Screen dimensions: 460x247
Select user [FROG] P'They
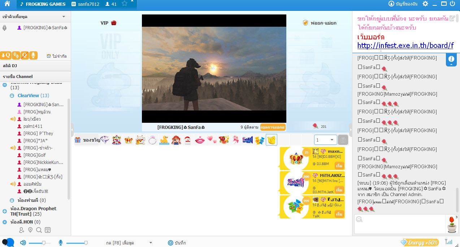[x=38, y=133]
